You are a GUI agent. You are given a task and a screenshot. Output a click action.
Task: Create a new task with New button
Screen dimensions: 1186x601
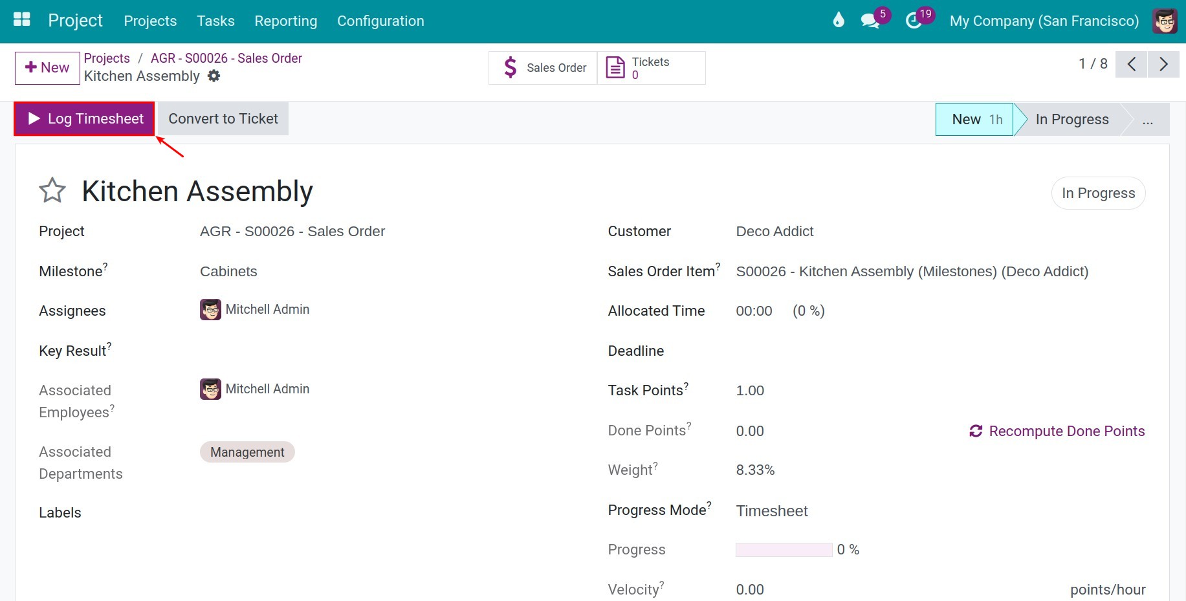[47, 68]
